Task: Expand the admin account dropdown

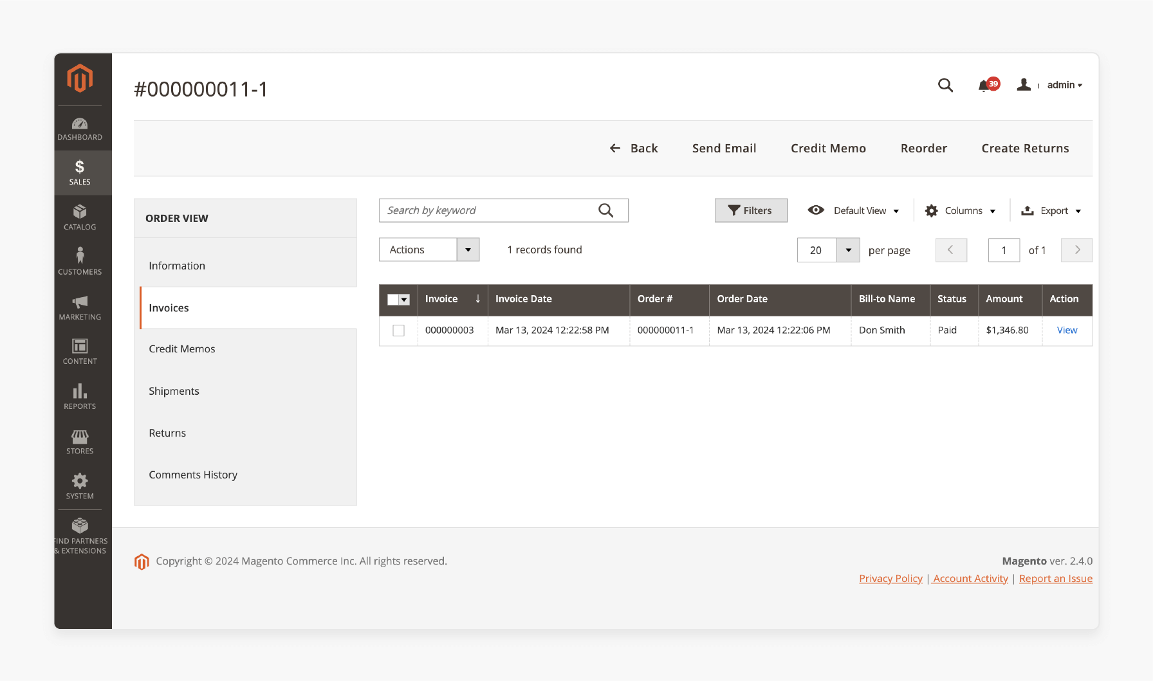Action: tap(1065, 85)
